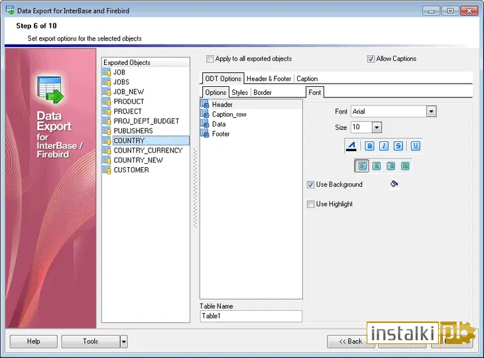Screen dimensions: 484x358
Task: Click the app icon in title bar
Action: (10, 10)
